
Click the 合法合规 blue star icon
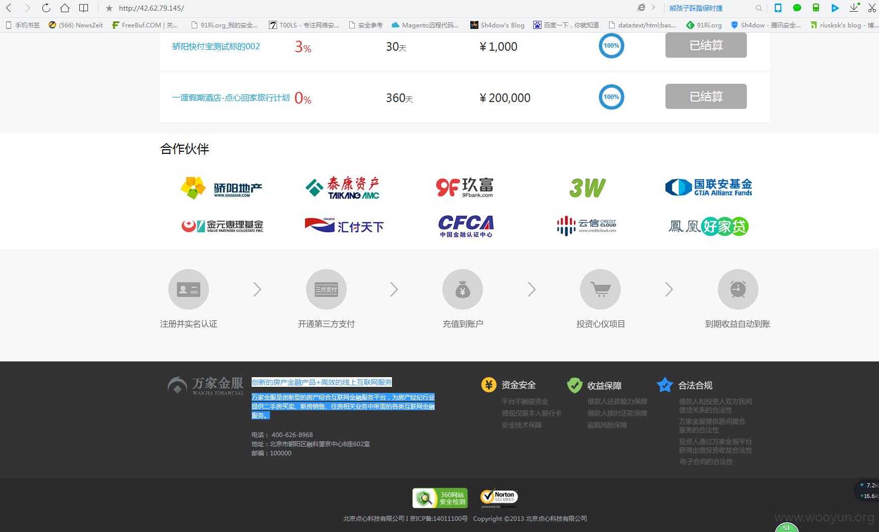664,385
